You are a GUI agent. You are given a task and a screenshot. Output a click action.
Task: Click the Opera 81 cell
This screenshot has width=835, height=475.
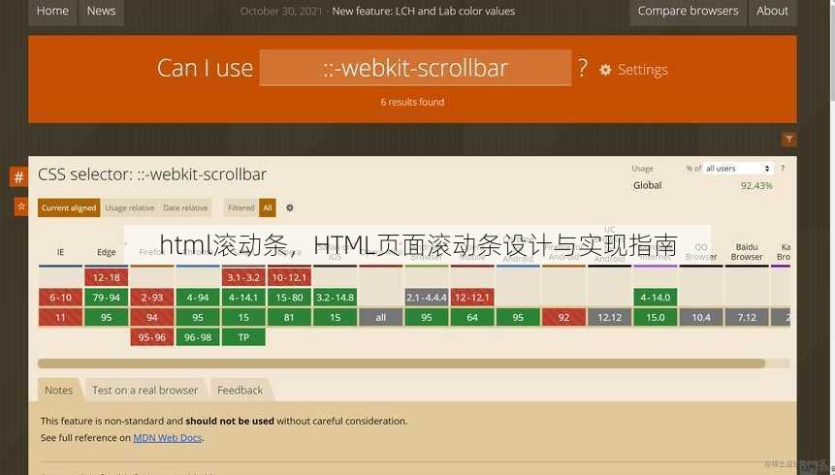coord(289,317)
